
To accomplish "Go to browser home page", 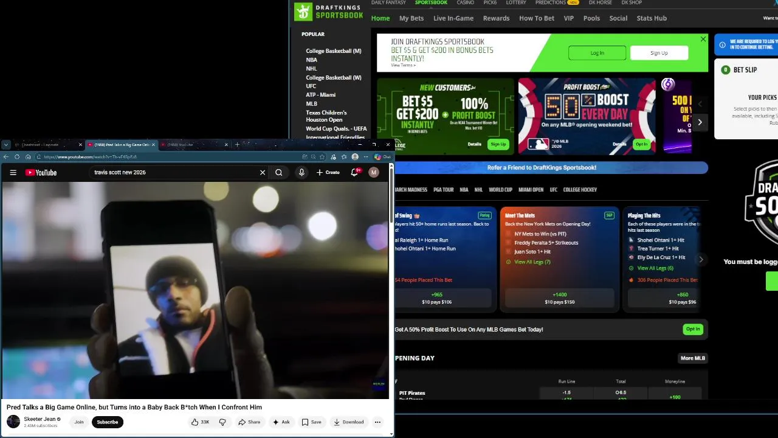I will click(28, 157).
